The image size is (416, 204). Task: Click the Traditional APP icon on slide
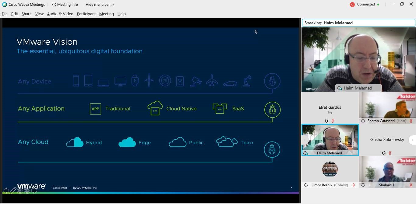(95, 109)
